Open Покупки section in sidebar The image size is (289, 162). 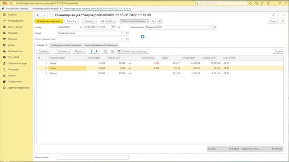pyautogui.click(x=12, y=39)
